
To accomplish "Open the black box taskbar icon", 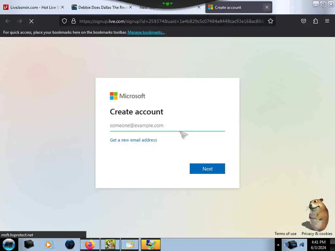I will [x=29, y=244].
